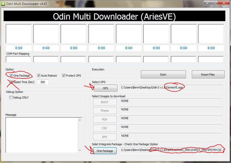Click the Reset Time value field showing 300
The height and width of the screenshot is (163, 231).
coord(43,82)
